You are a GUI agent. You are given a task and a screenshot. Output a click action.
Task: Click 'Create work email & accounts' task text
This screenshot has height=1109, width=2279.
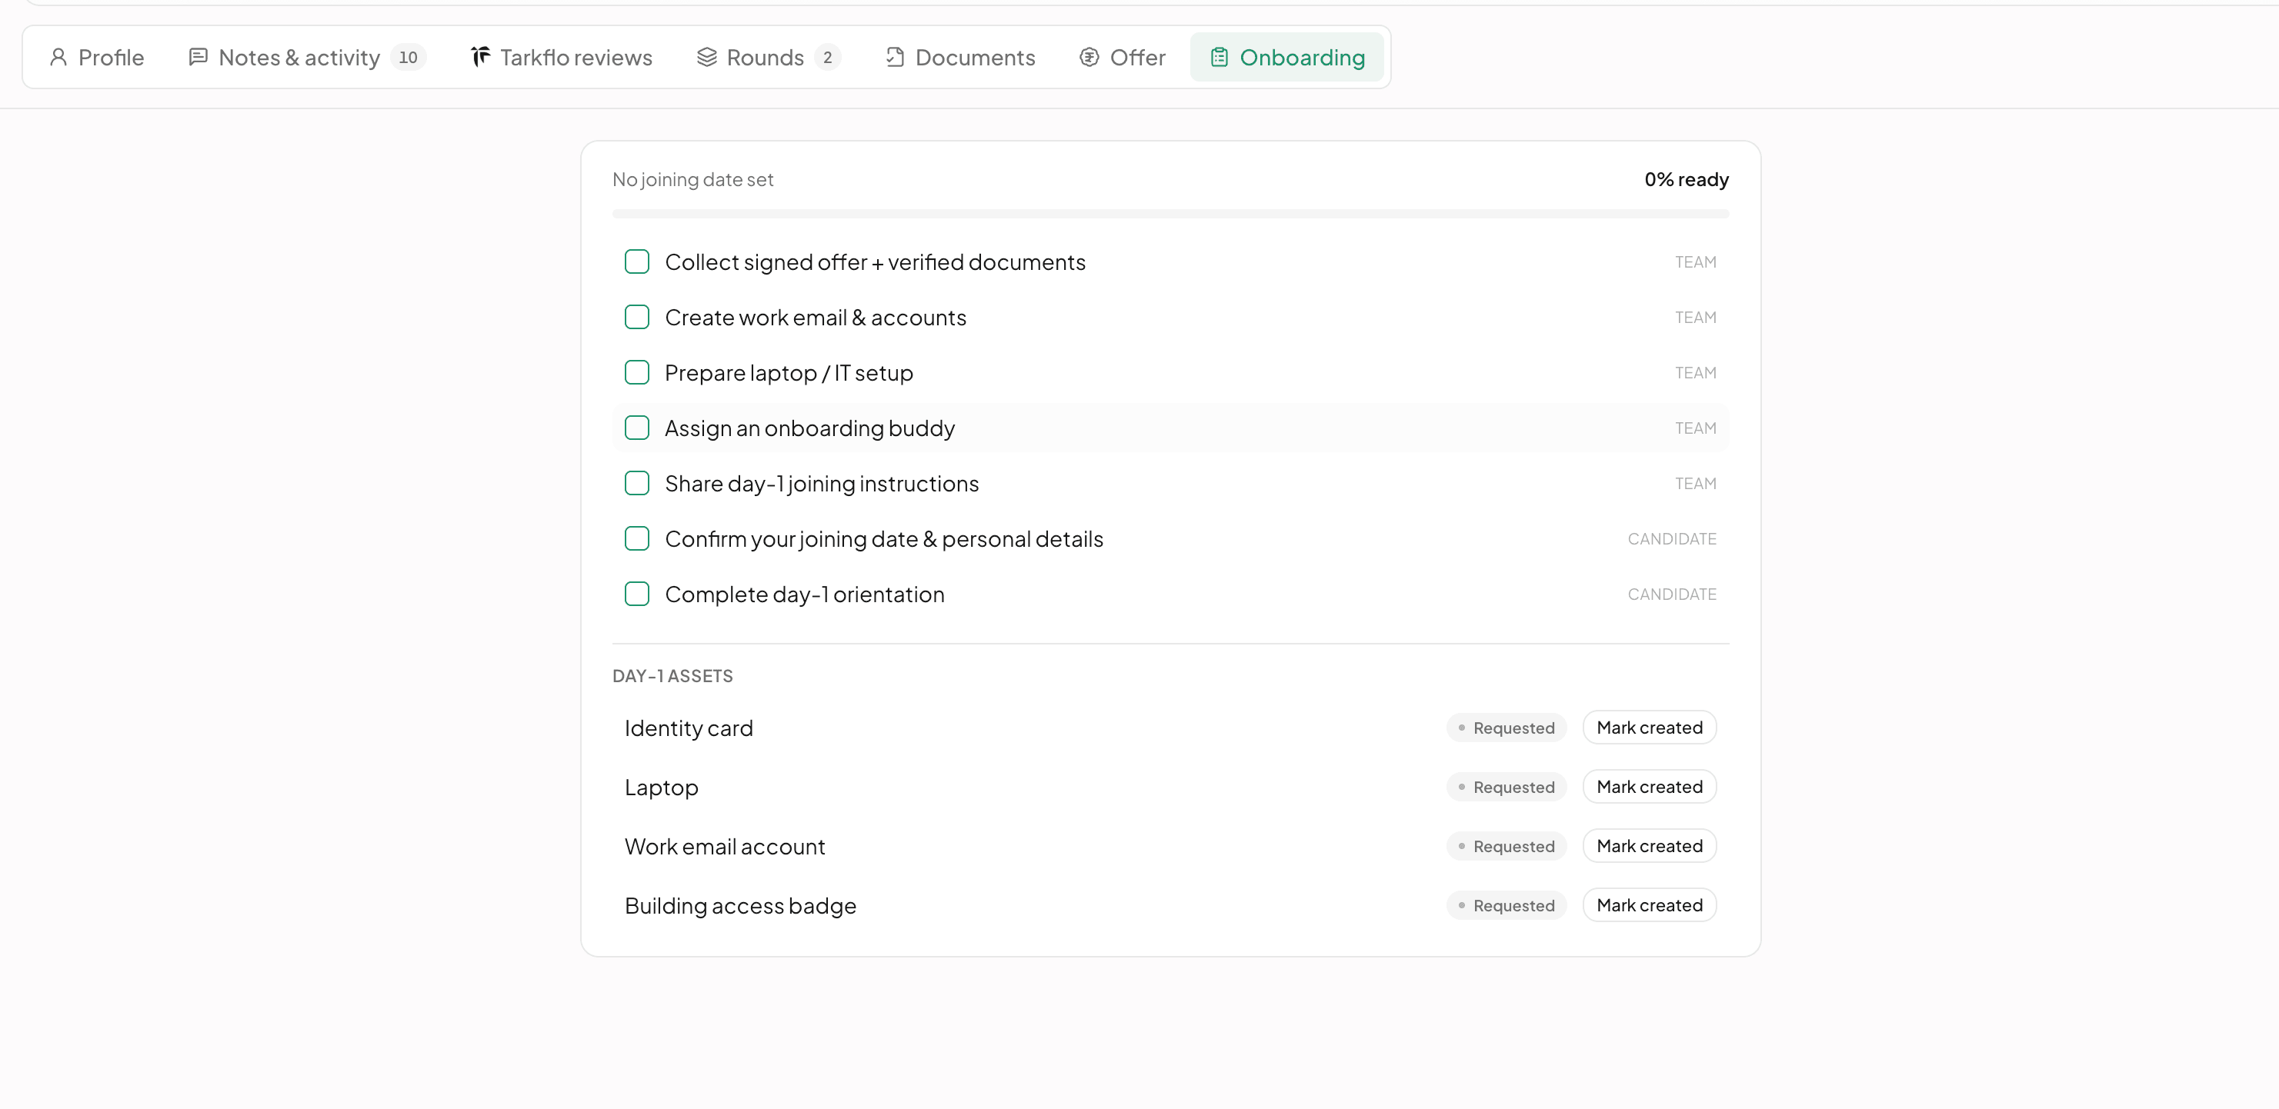(x=815, y=318)
